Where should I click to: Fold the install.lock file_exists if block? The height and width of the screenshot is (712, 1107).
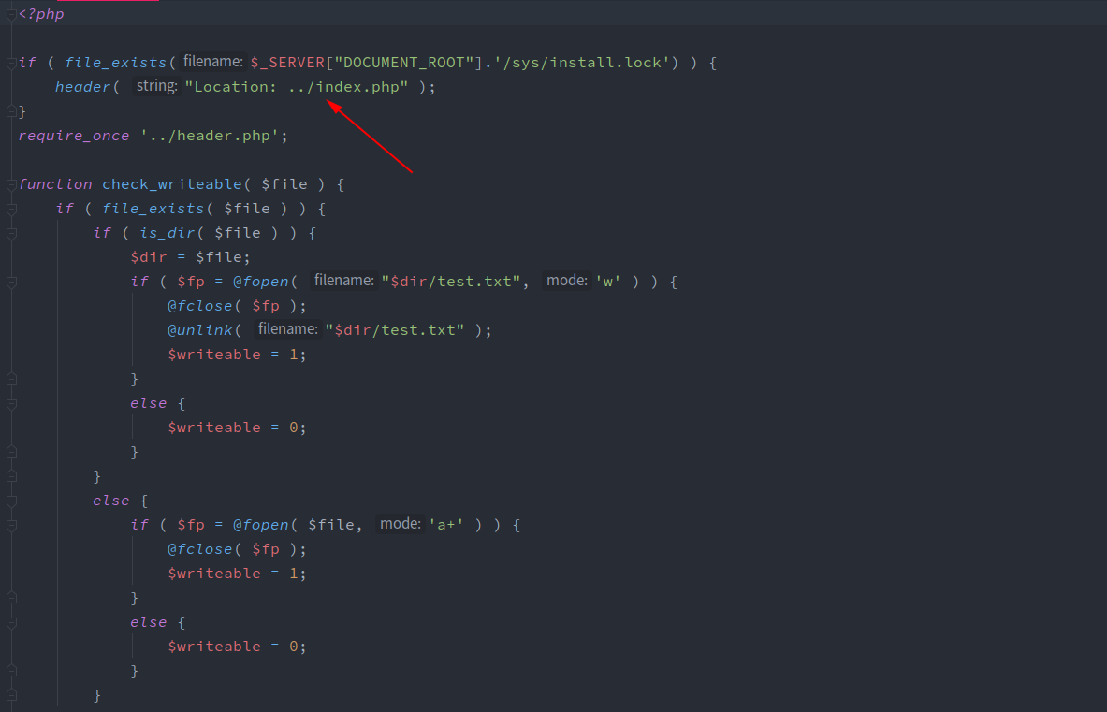[11, 63]
